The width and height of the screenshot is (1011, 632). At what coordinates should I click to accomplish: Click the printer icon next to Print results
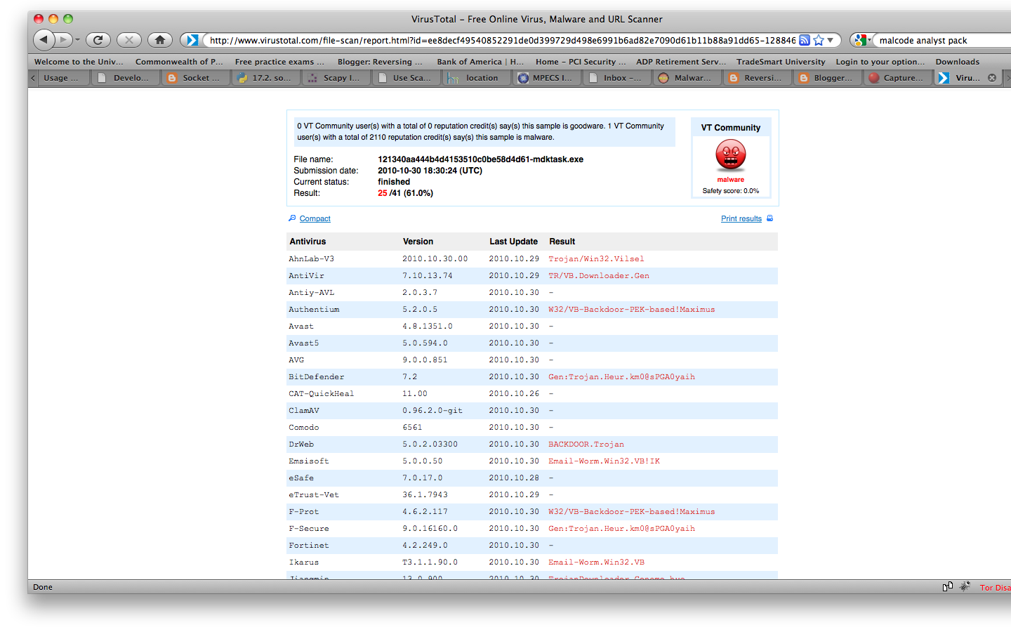click(769, 218)
